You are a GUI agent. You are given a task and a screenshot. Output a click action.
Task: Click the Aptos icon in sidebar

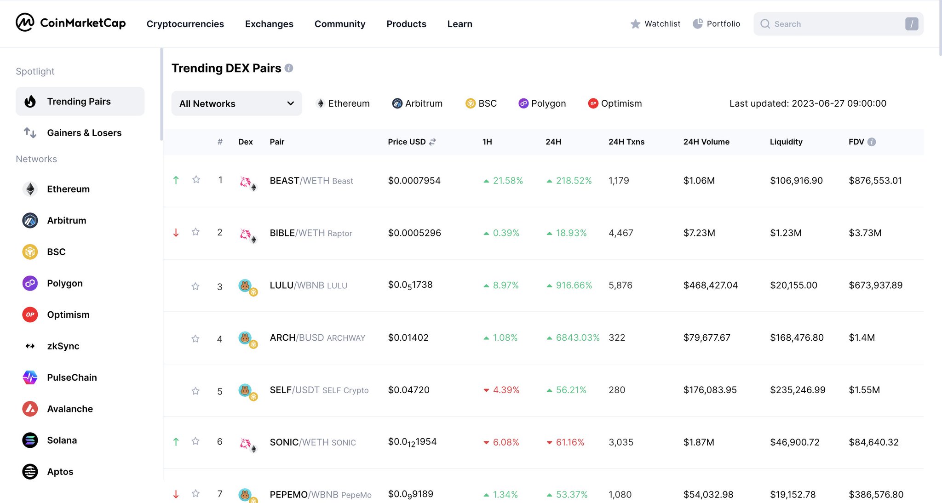coord(30,472)
